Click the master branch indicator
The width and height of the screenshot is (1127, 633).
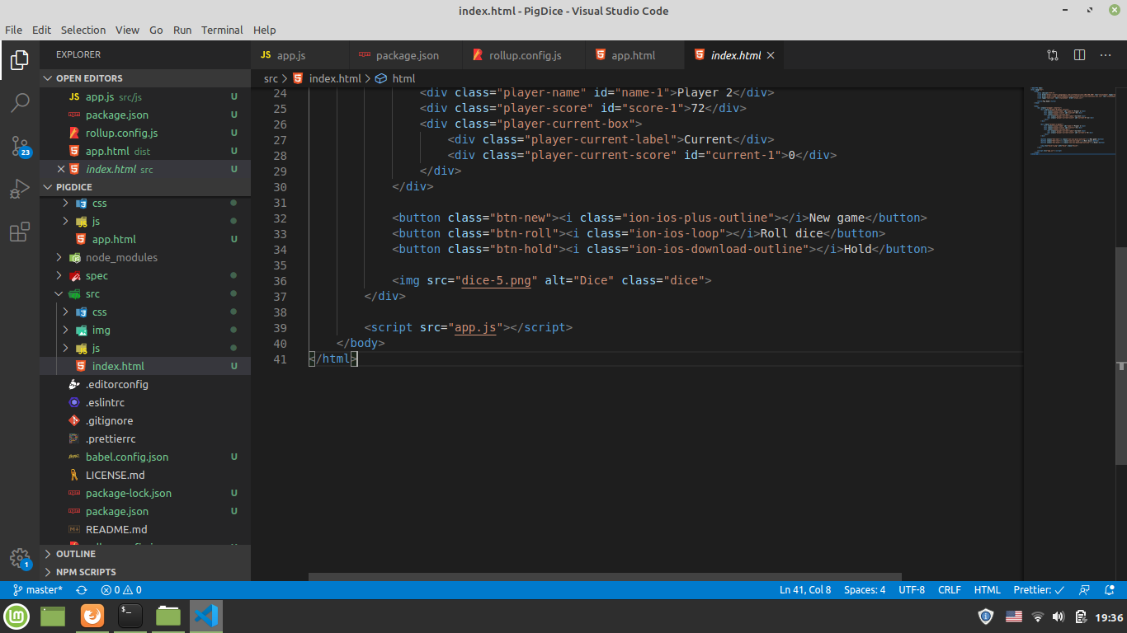(38, 590)
